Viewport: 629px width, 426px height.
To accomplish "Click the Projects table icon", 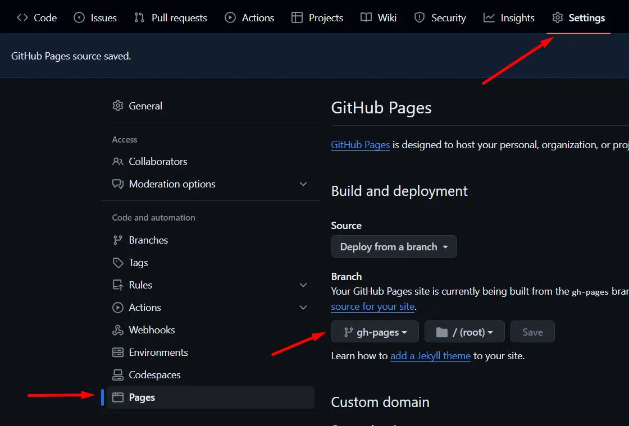I will (x=297, y=17).
